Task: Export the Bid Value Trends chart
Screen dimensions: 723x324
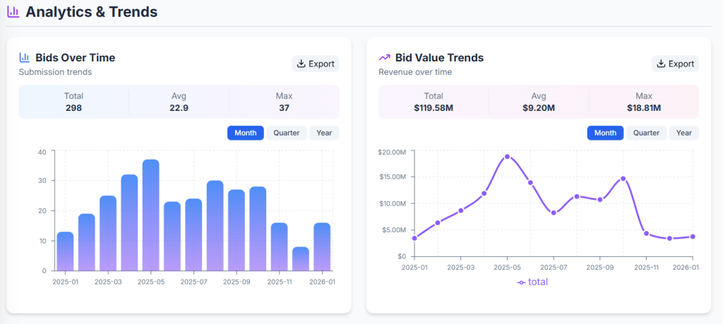Action: (676, 64)
